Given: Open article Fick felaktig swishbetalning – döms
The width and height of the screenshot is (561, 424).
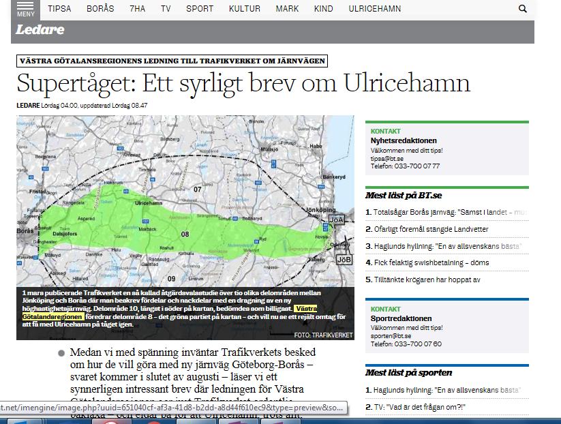Looking at the screenshot, I should click(x=427, y=262).
